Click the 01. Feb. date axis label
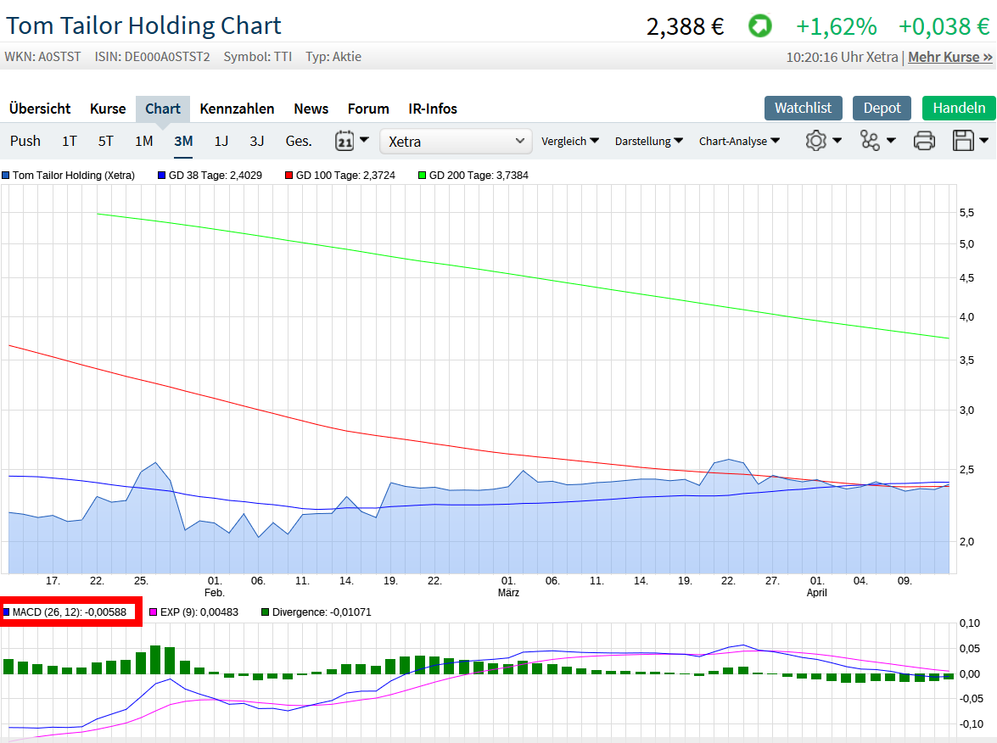Screen dimensions: 997x743 215,587
